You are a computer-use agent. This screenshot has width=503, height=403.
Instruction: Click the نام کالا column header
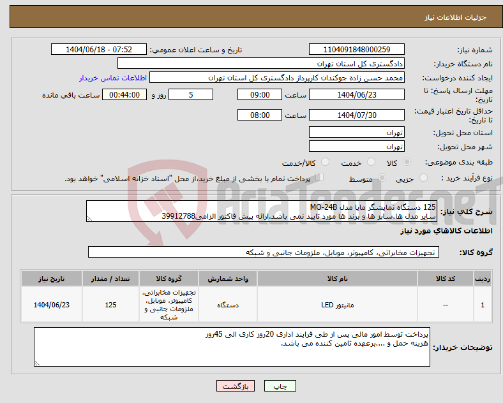(x=337, y=279)
